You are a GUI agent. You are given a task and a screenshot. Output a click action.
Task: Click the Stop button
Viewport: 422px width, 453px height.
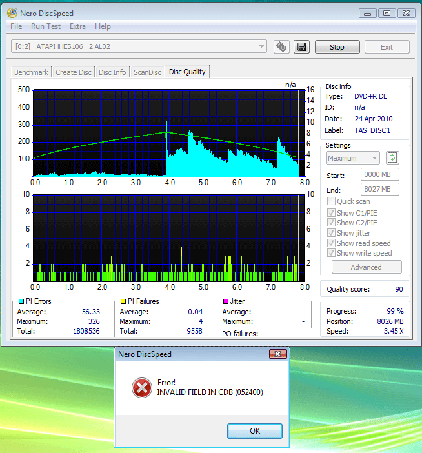point(337,47)
